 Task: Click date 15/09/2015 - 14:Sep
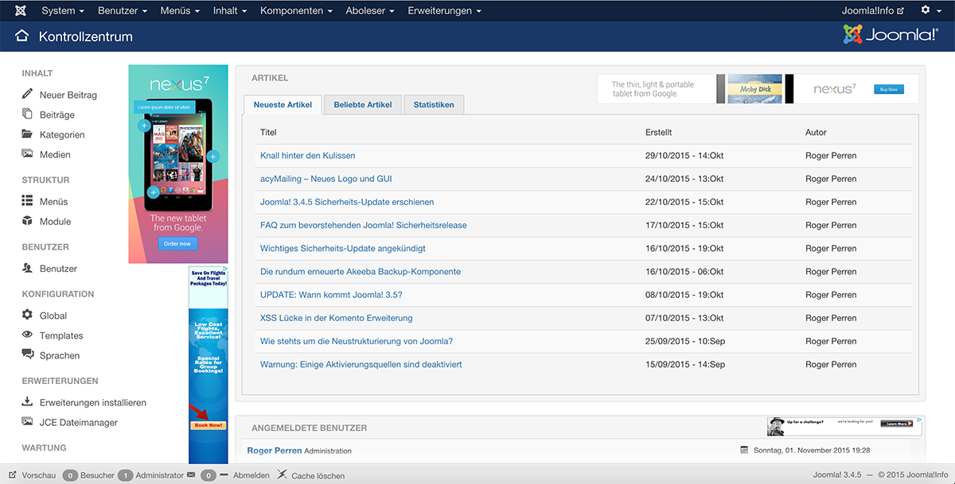coord(685,364)
